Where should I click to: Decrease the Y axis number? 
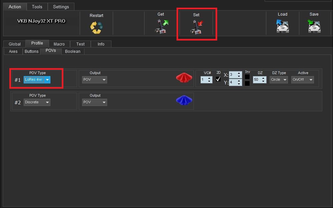pos(239,84)
